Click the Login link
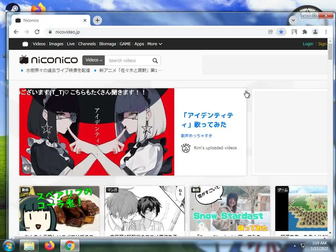Screen dimensions: 336x252 point(308,44)
